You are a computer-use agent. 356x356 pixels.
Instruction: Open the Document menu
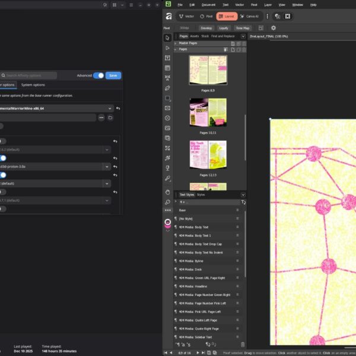coord(208,5)
